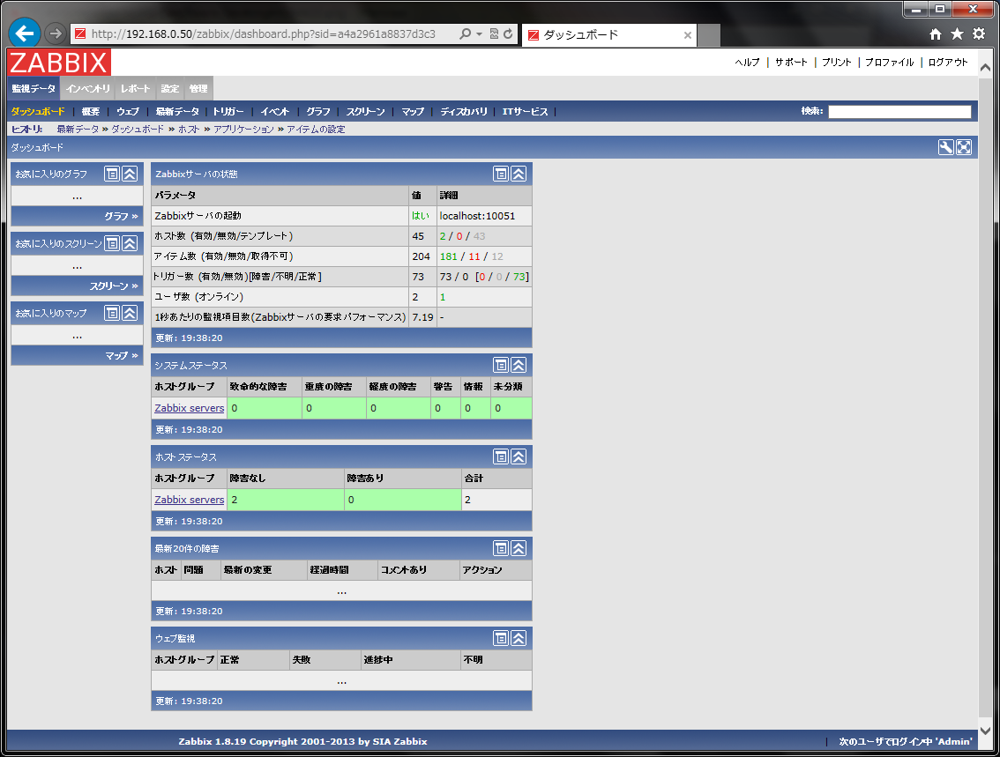Collapse the Favorite Graphs widget
This screenshot has width=1000, height=757.
coord(130,174)
